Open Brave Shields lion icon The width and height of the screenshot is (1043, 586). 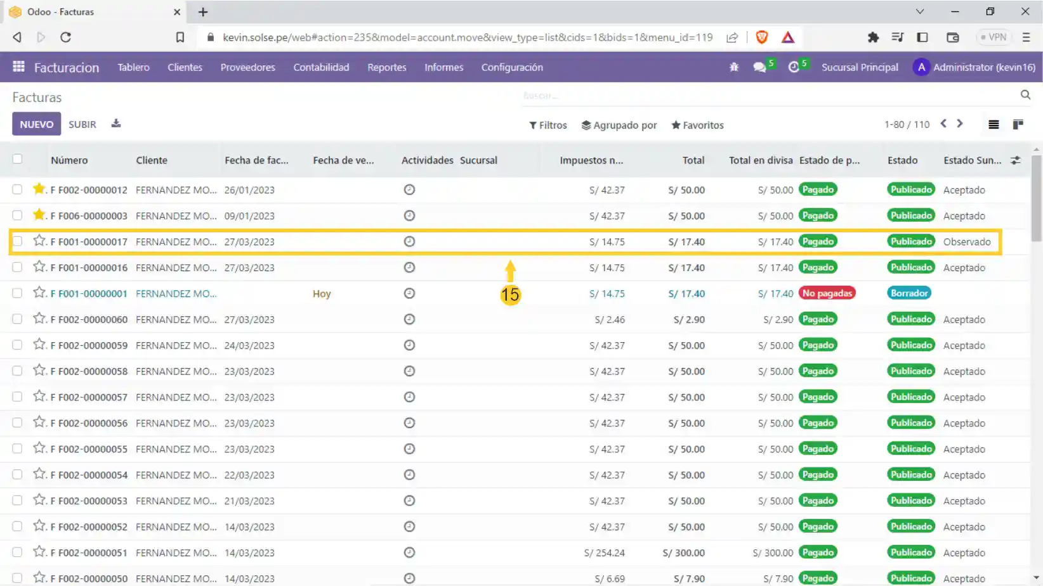pos(762,37)
